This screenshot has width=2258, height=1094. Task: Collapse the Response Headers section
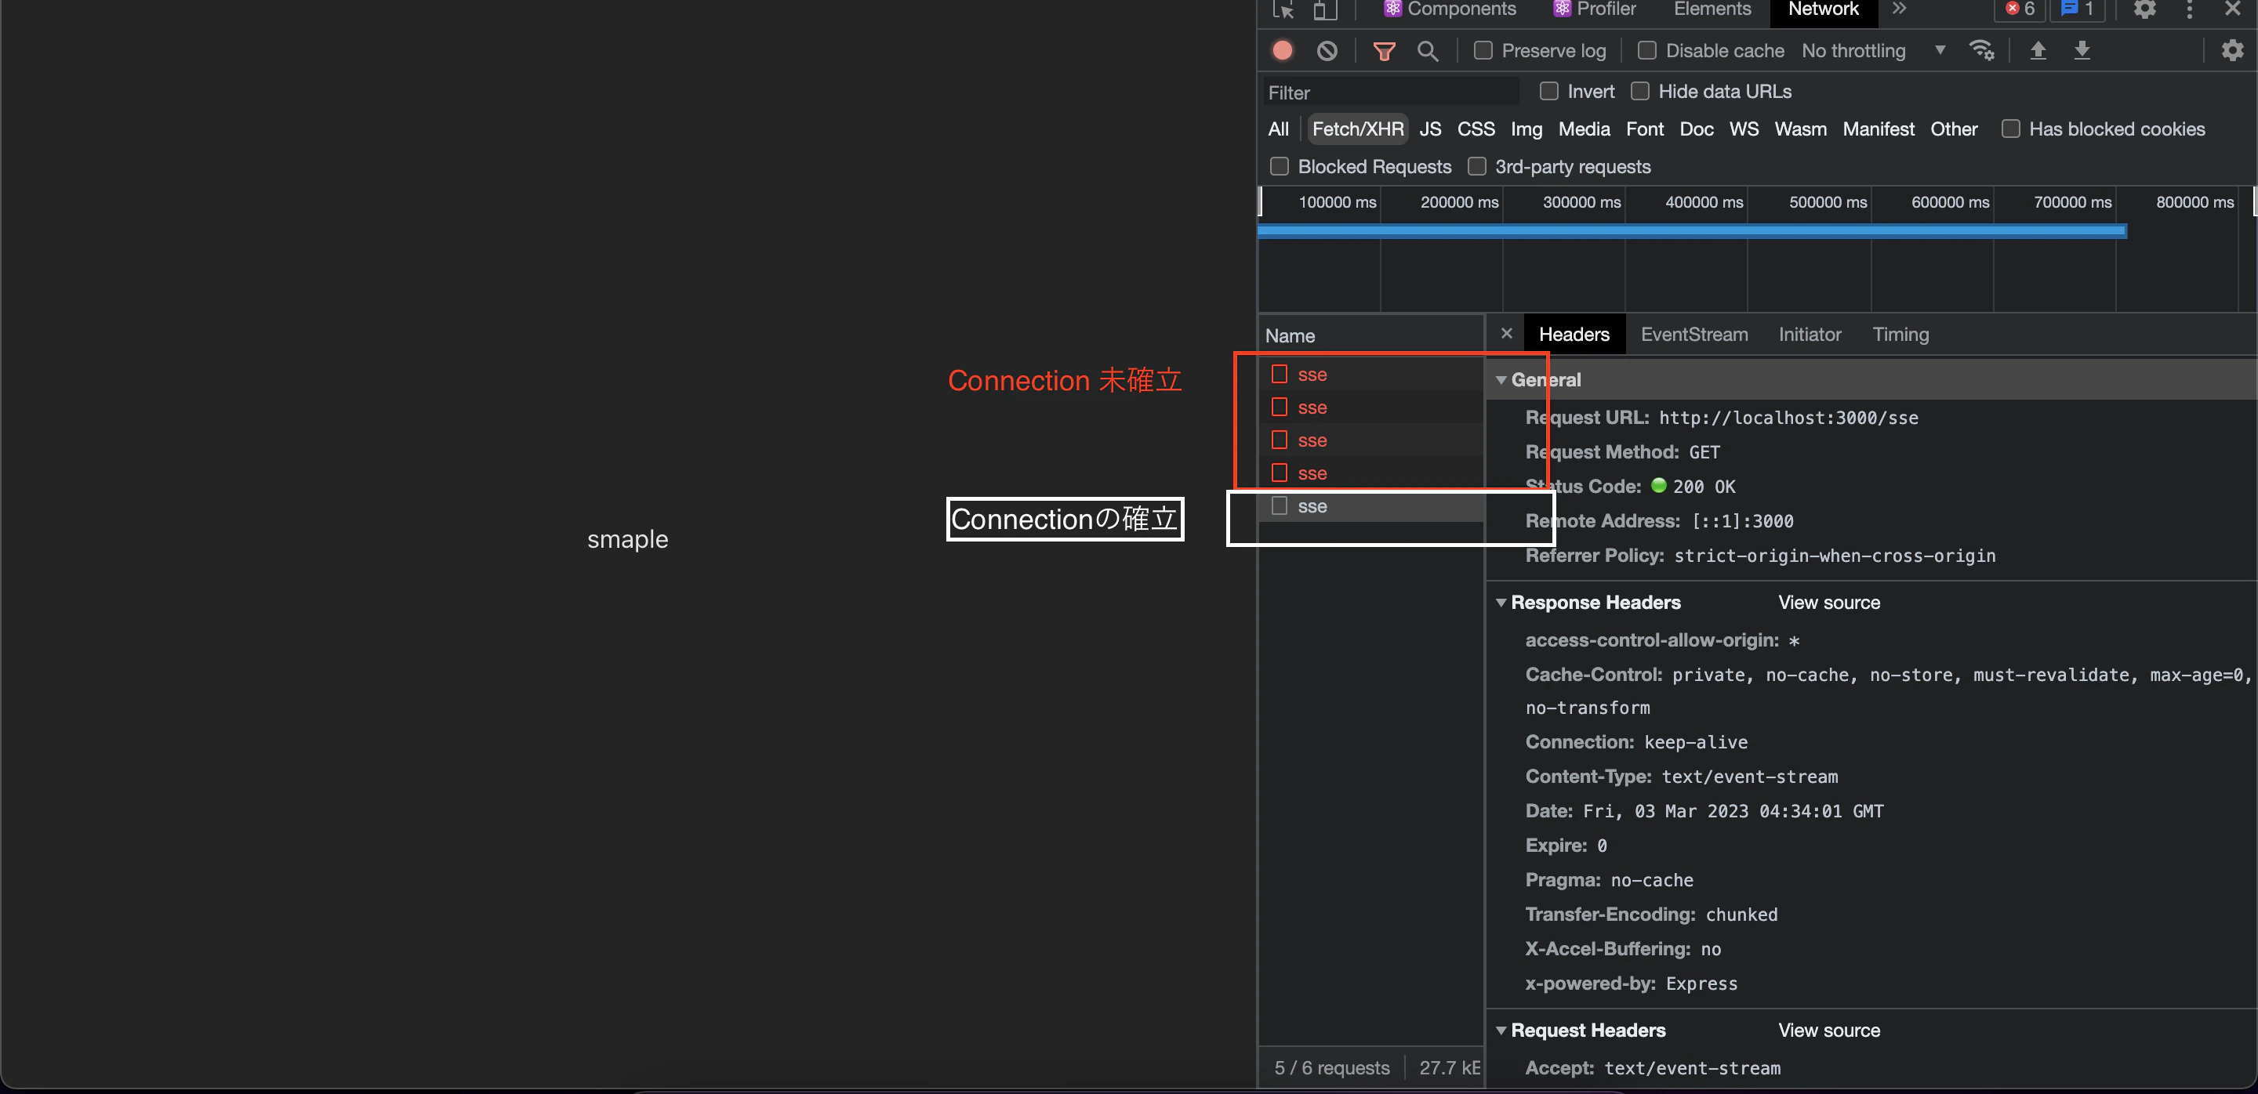[x=1501, y=603]
